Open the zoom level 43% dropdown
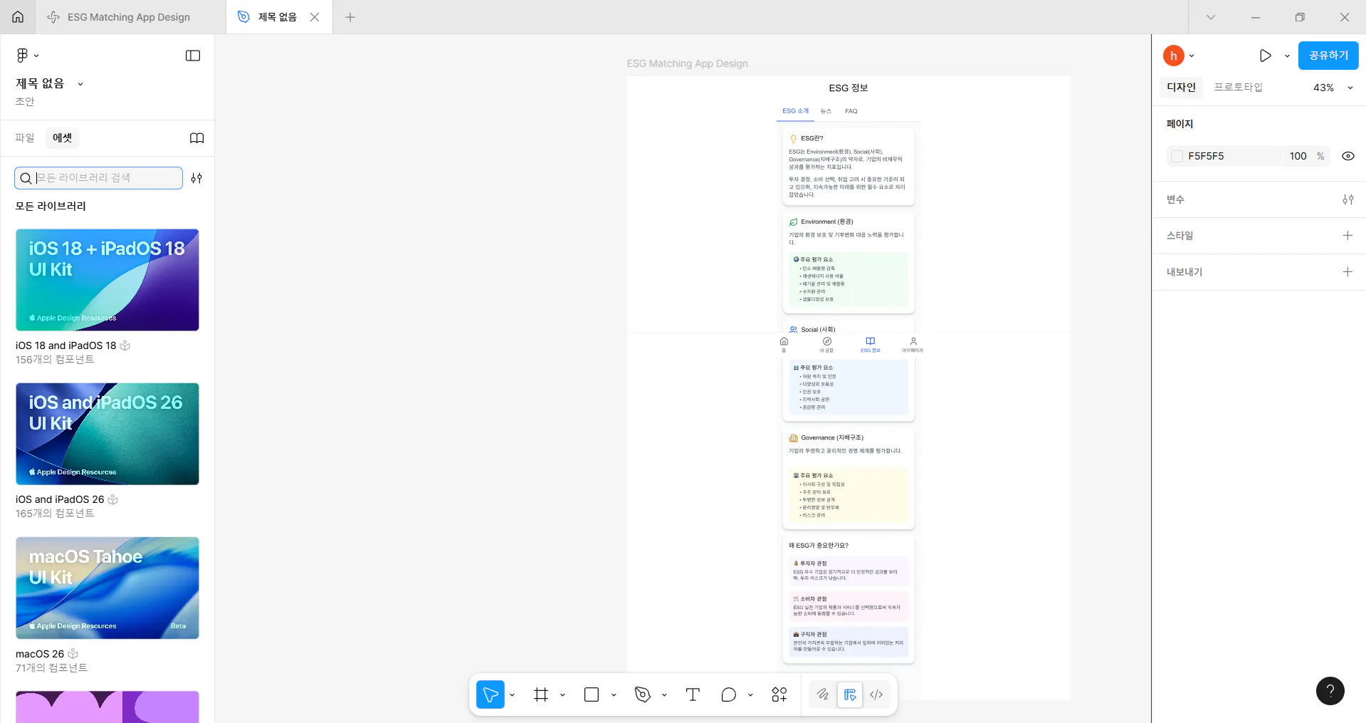This screenshot has height=723, width=1366. point(1333,88)
